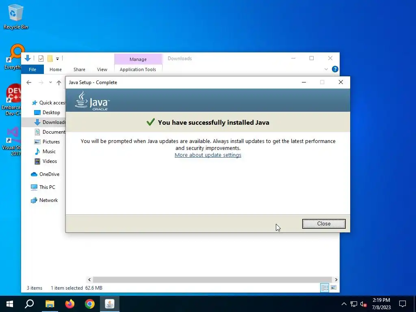Screen dimensions: 416x312
Task: Switch to the Home ribbon tab
Action: [x=55, y=69]
